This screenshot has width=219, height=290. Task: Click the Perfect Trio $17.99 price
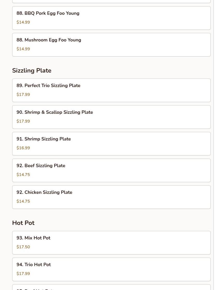[23, 95]
